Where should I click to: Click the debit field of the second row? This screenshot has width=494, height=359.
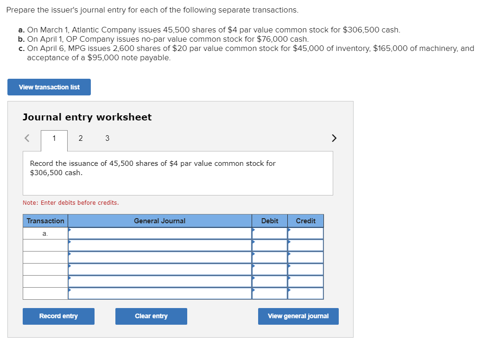[269, 246]
